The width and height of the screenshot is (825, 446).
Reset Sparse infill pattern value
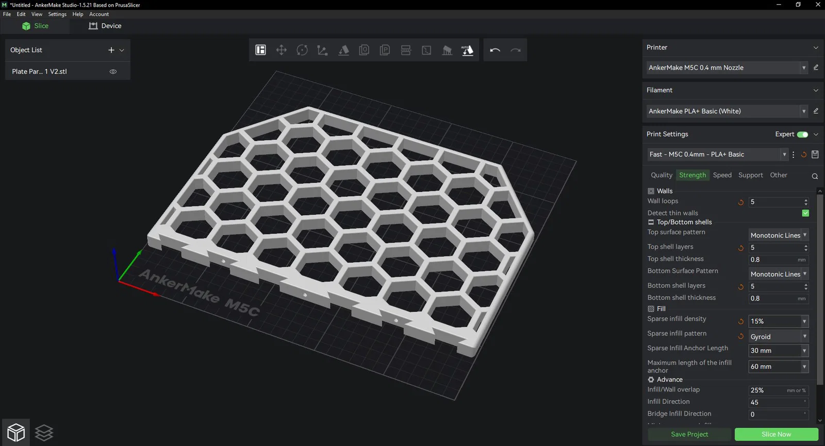tap(741, 336)
